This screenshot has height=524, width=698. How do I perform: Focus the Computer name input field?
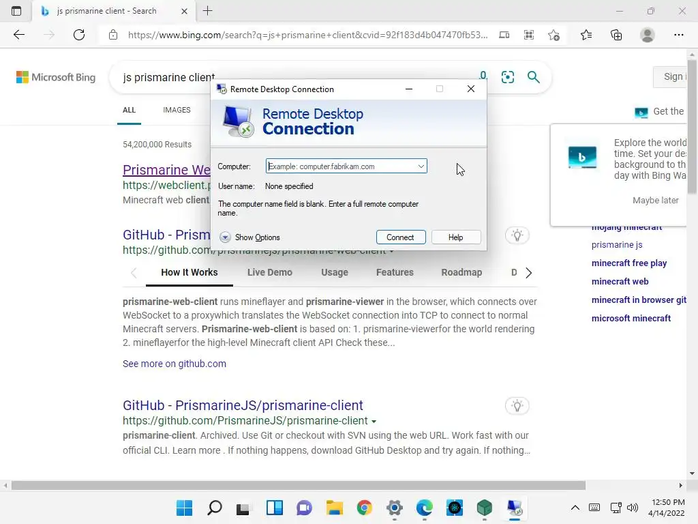[x=346, y=166]
